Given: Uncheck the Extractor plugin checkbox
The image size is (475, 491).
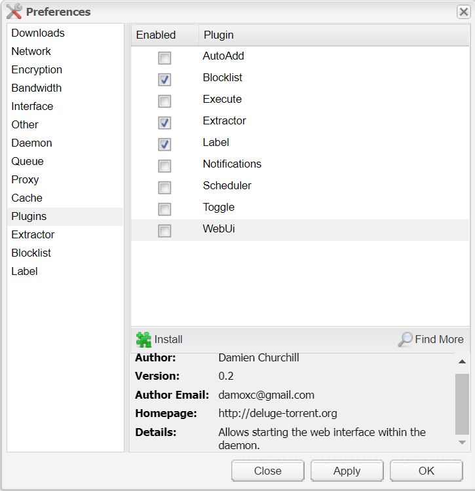Looking at the screenshot, I should tap(164, 123).
